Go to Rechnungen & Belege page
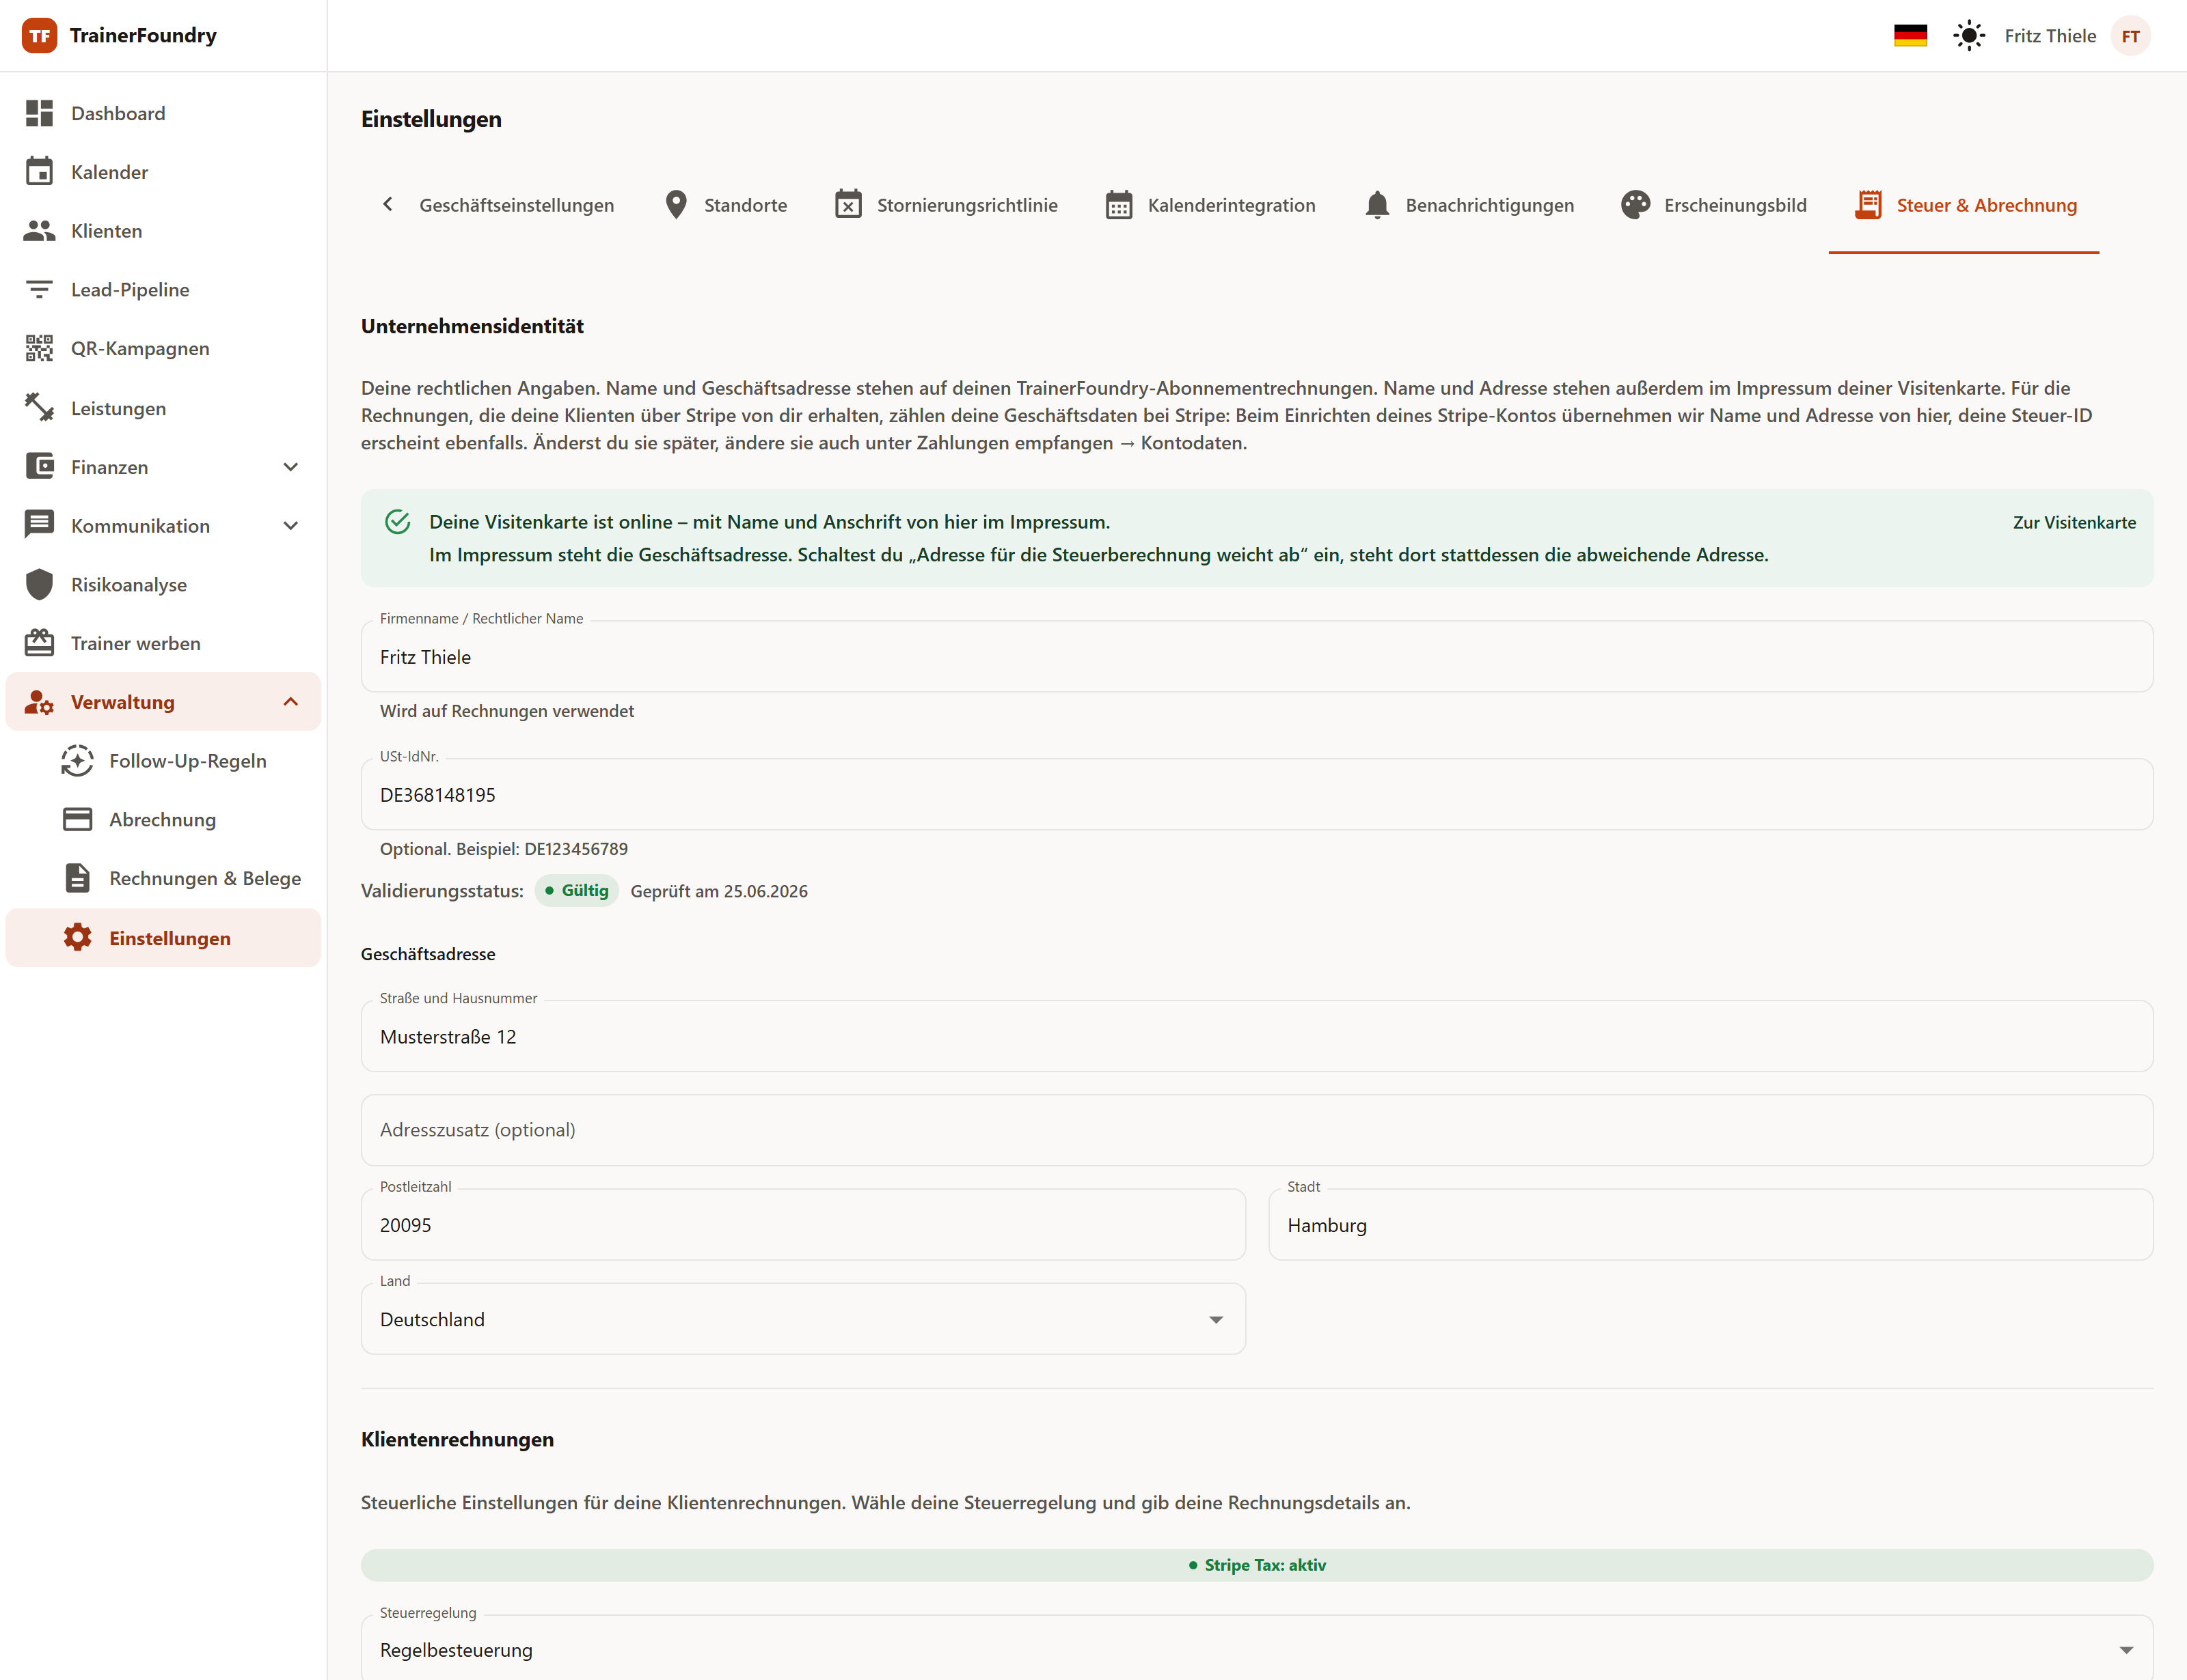The width and height of the screenshot is (2187, 1680). pyautogui.click(x=163, y=878)
